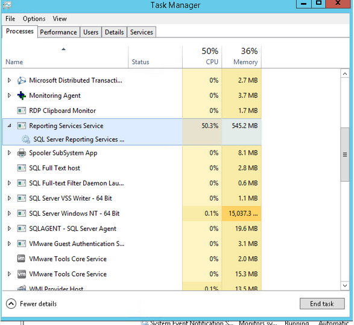Click the 545.2 MB memory value

[x=245, y=126]
